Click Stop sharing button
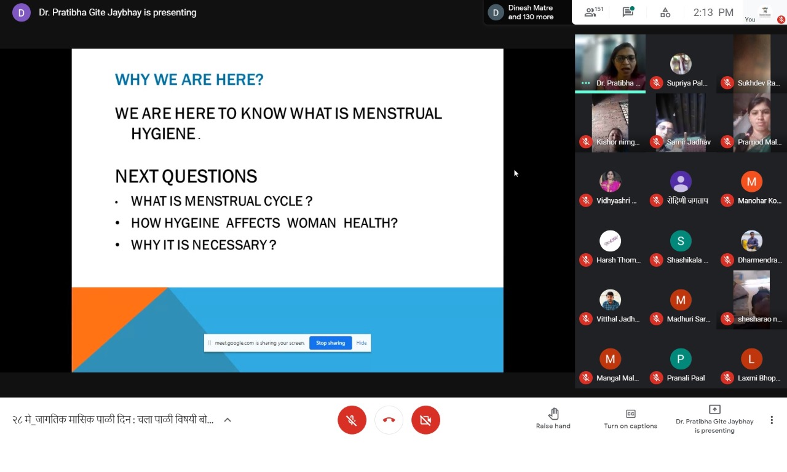Image resolution: width=787 pixels, height=472 pixels. tap(330, 343)
